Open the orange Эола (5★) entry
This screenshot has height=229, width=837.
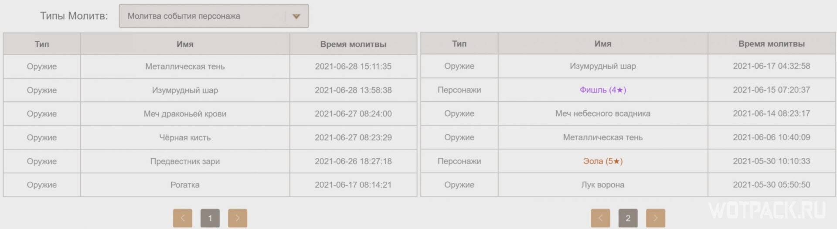(603, 161)
